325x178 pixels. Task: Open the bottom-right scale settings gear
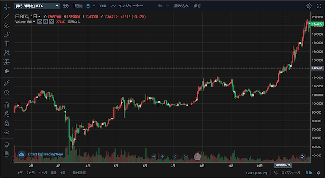319,173
